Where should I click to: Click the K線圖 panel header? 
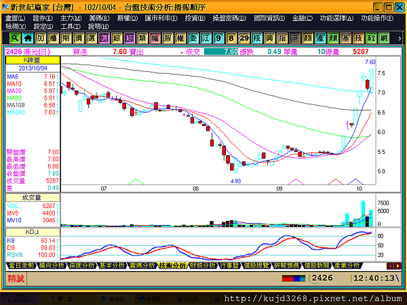click(x=33, y=60)
